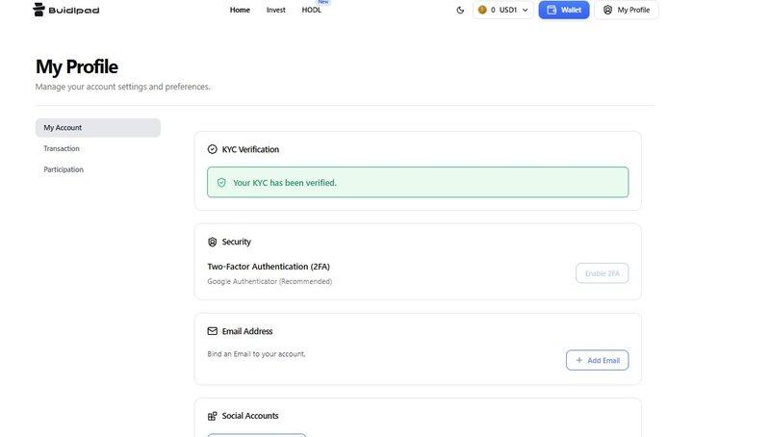This screenshot has width=770, height=437.
Task: Open My Profile from header
Action: click(x=626, y=10)
